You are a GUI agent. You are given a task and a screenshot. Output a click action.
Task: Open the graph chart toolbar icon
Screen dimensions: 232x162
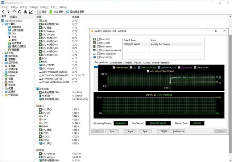click(31, 12)
